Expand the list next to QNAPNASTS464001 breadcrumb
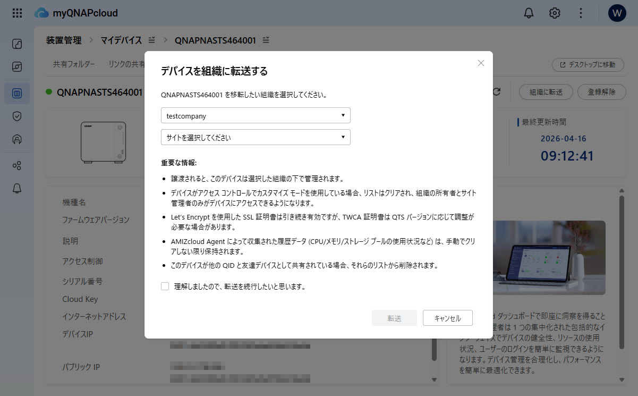 tap(266, 40)
